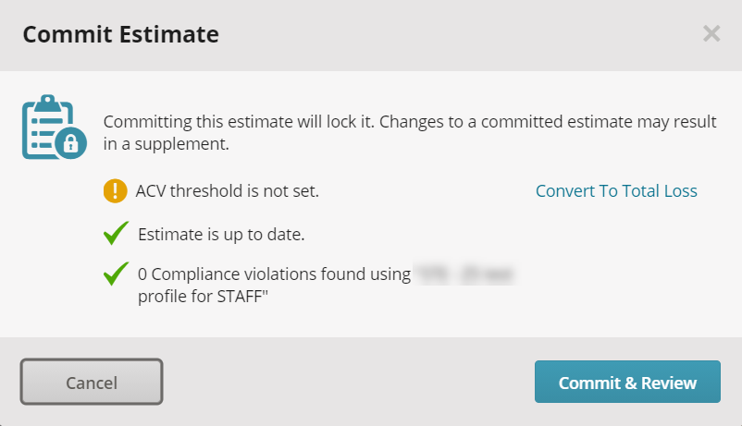Close the Commit Estimate dialog
Screen dimensions: 742x426
pyautogui.click(x=711, y=33)
